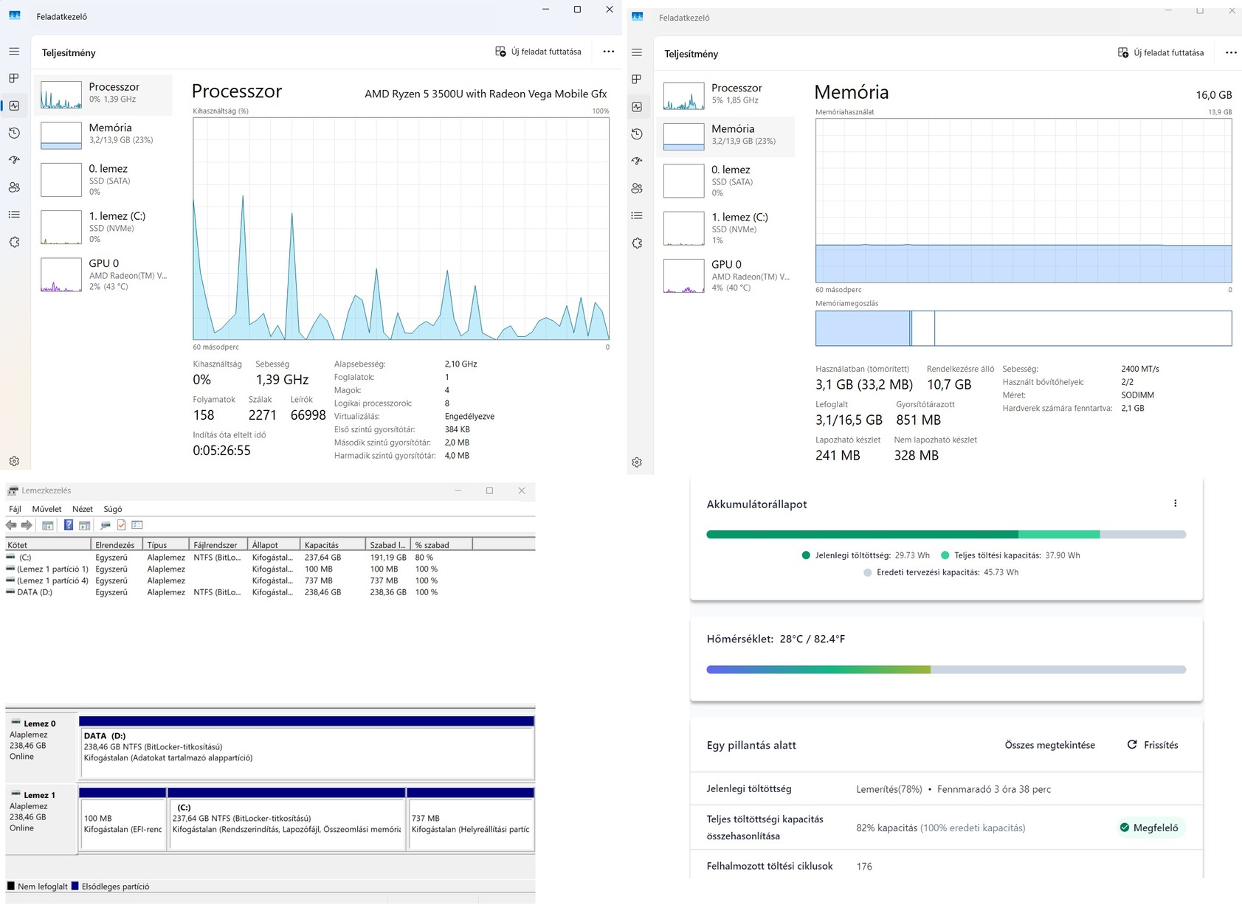The image size is (1242, 919).
Task: Open Settings gear in left Task Manager
Action: coord(14,461)
